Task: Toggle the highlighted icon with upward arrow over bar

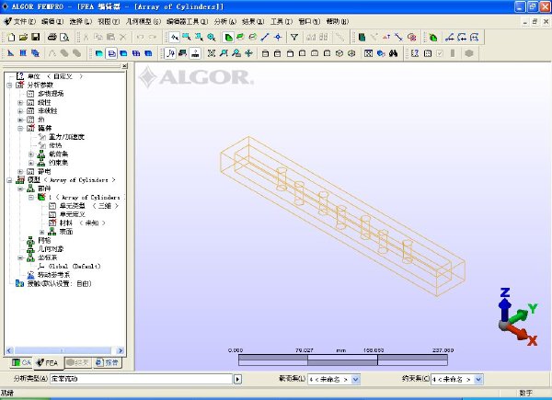Action: pyautogui.click(x=195, y=53)
